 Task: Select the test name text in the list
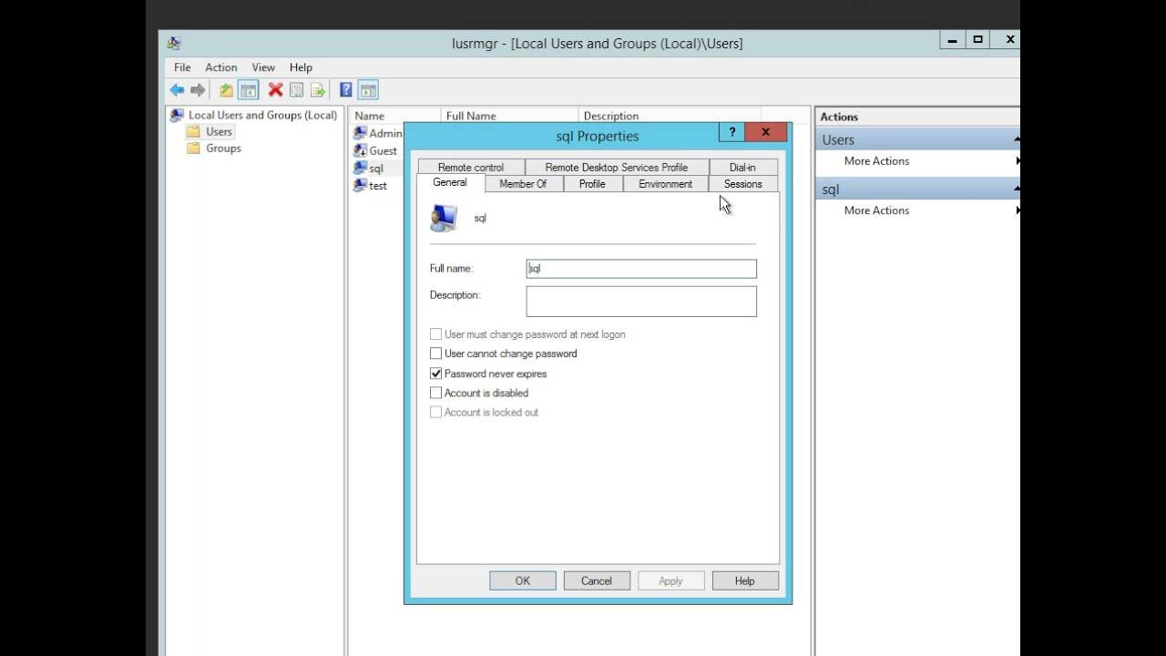click(x=378, y=186)
